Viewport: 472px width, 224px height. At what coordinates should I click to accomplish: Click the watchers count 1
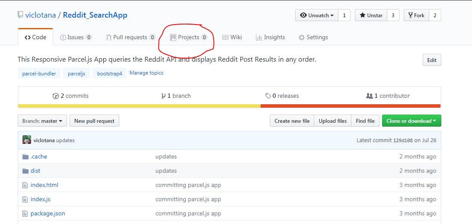344,16
